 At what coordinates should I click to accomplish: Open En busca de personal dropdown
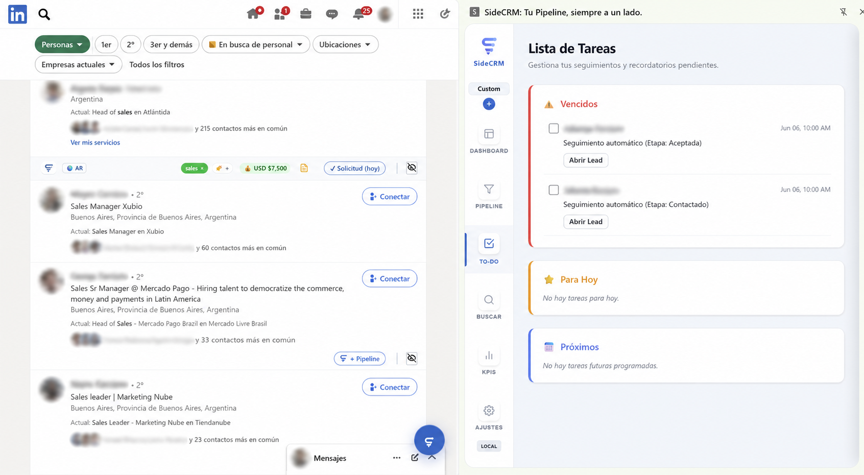[256, 44]
